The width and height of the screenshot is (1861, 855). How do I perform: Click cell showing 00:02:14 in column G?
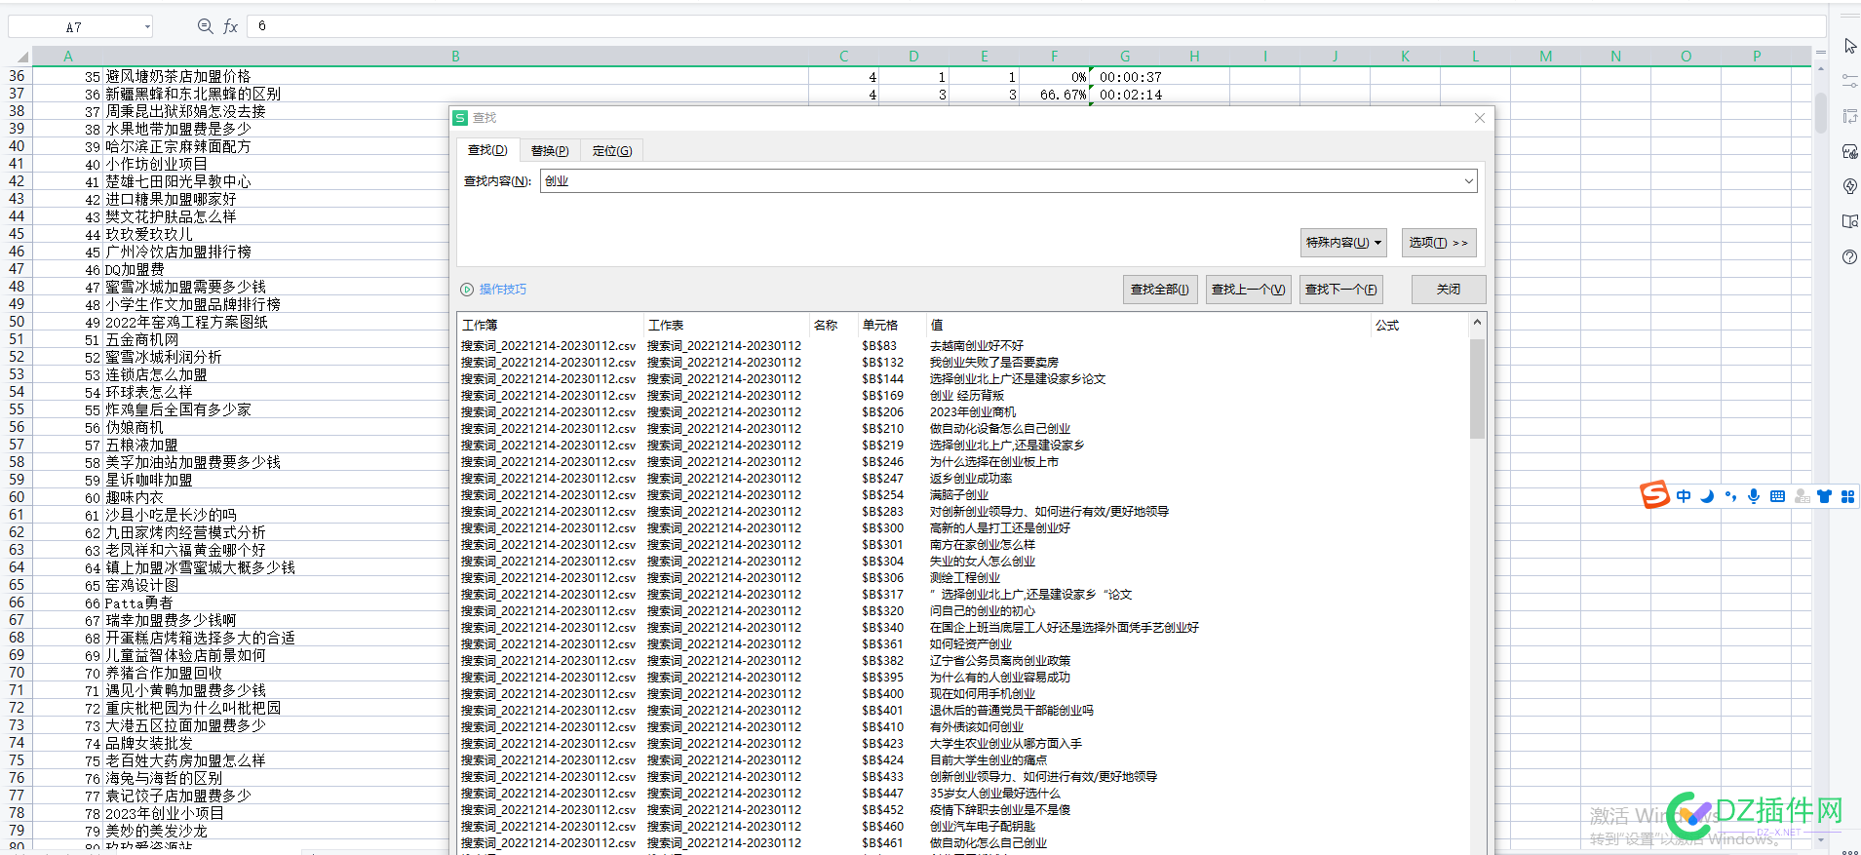tap(1124, 95)
